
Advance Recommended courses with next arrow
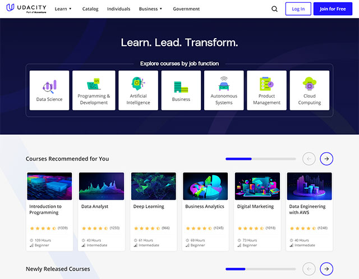click(x=326, y=159)
